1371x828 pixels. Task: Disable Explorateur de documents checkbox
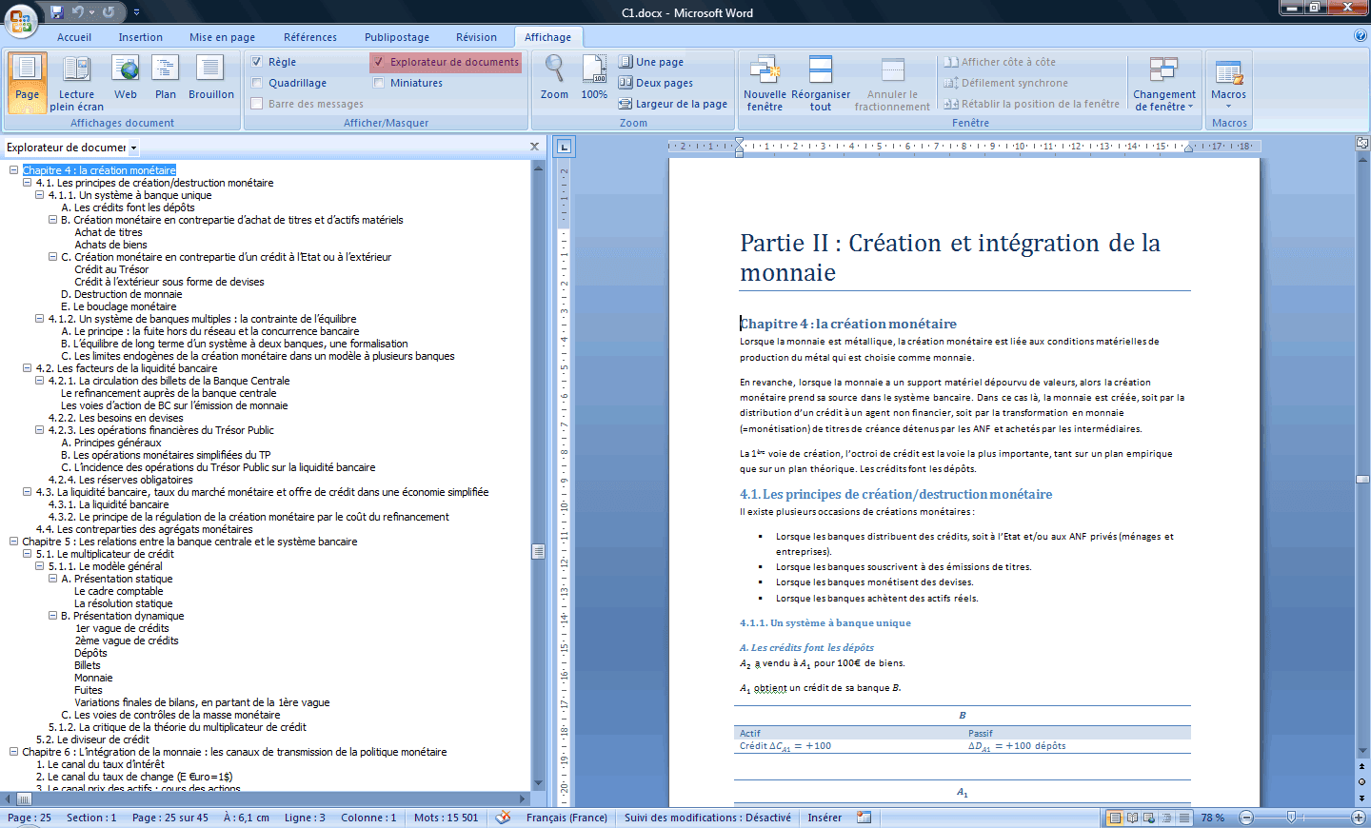(379, 62)
